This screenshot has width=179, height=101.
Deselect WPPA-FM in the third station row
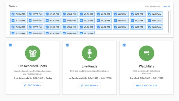[35, 27]
